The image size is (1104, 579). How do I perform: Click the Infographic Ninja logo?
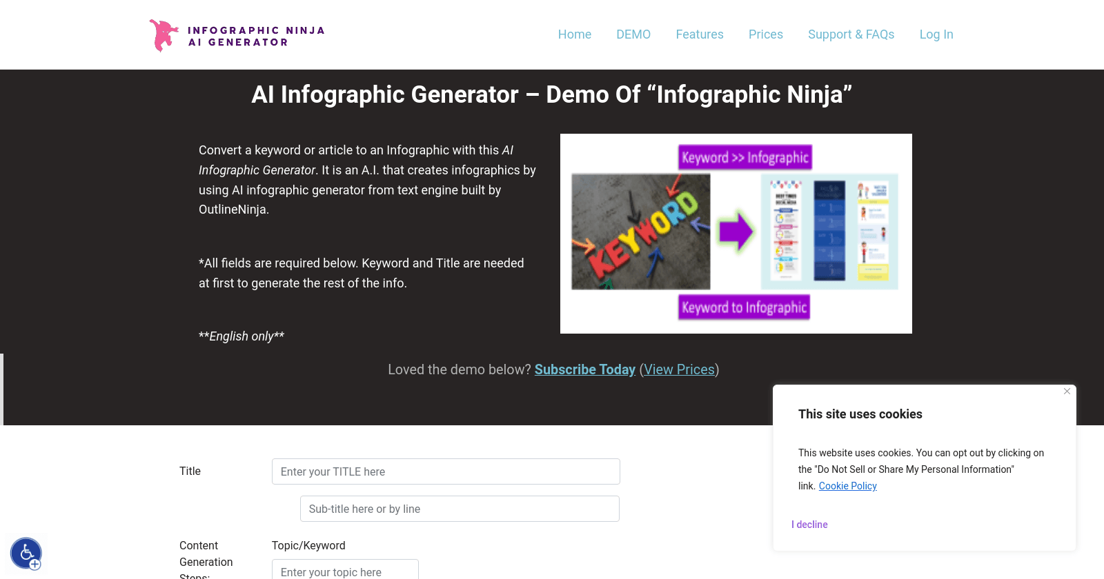coord(237,35)
